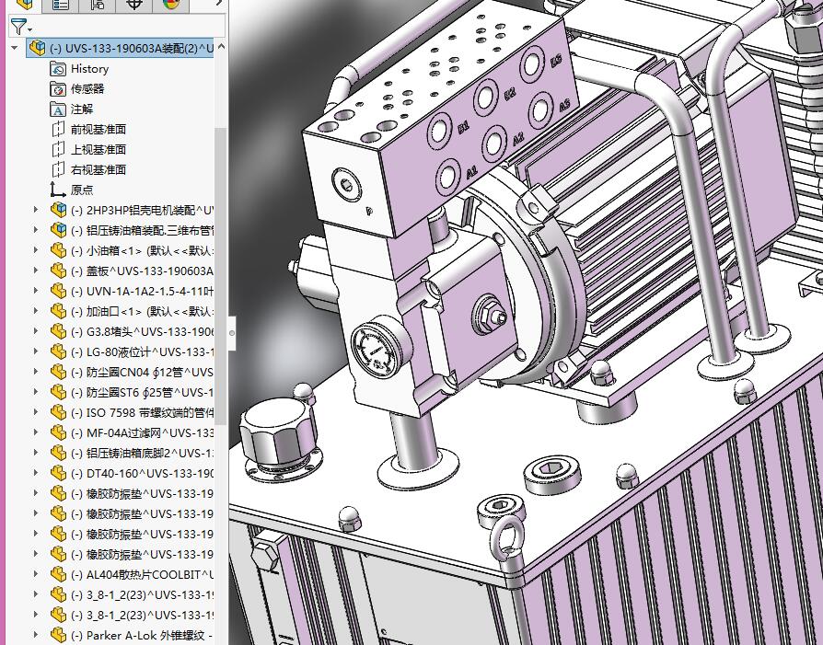Collapse the UVS-133-190603A装配 root node
This screenshot has height=645, width=823.
(x=15, y=48)
